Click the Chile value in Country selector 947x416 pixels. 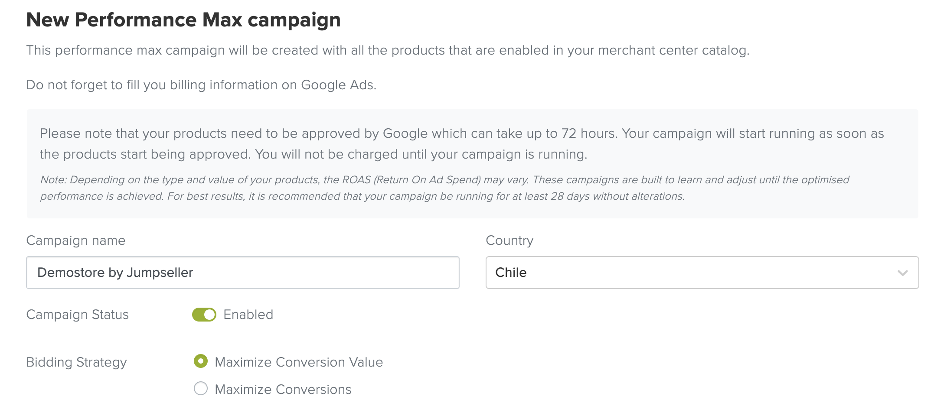pyautogui.click(x=511, y=273)
